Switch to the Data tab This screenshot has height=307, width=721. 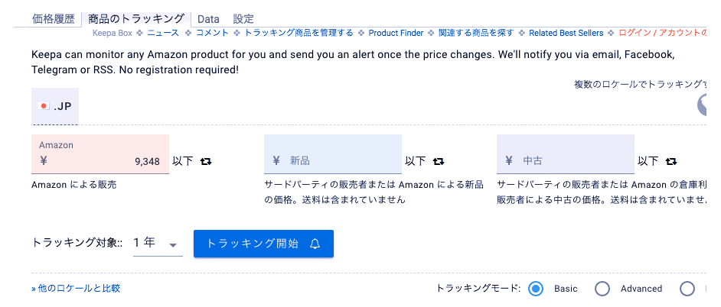208,18
